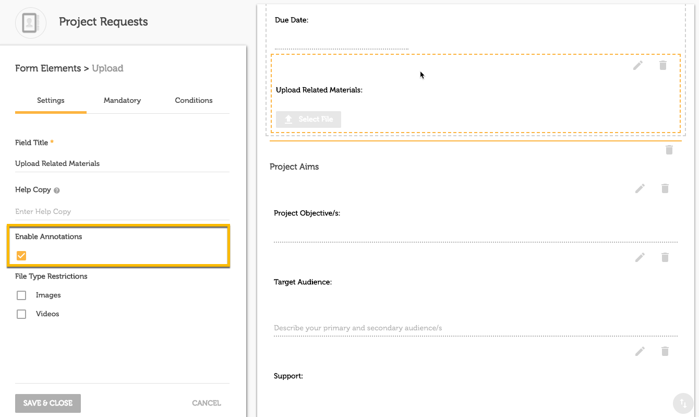
Task: Click the Enable Annotations label
Action: [49, 237]
